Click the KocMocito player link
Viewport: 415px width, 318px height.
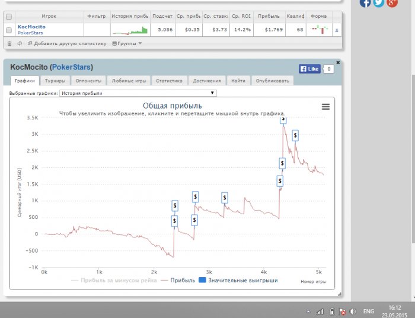pos(31,27)
